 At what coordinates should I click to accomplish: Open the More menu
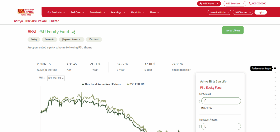[155, 13]
